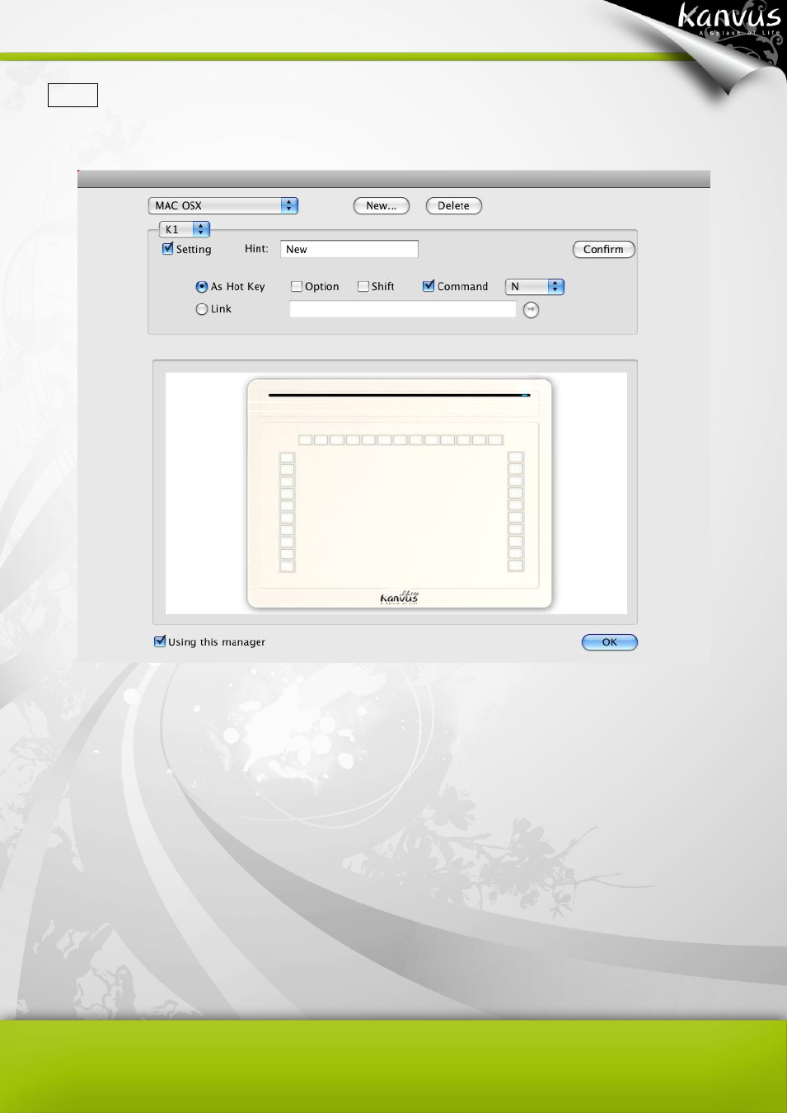Toggle the Using this manager checkbox

click(160, 641)
